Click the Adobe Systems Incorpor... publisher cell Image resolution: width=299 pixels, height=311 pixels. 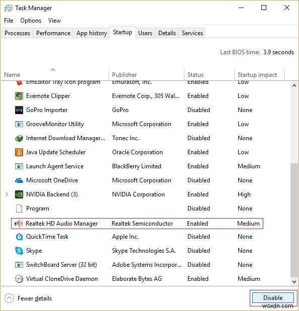click(x=147, y=265)
